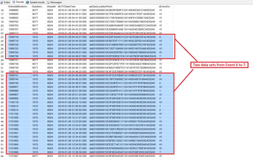Click geofence value 9077 in row 1099703

coord(35,26)
